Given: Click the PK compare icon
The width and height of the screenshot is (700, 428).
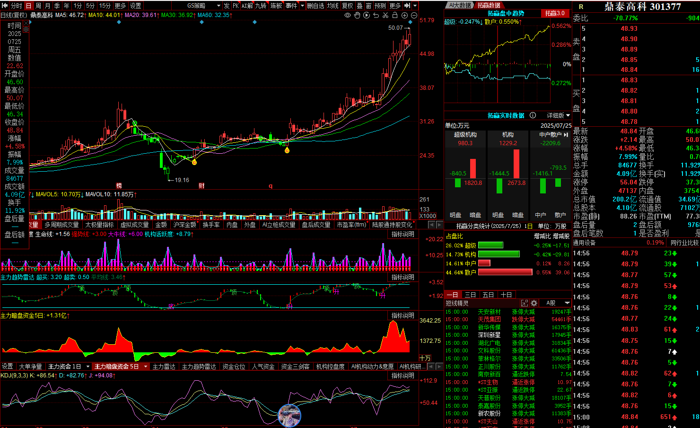Looking at the screenshot, I should [236, 6].
